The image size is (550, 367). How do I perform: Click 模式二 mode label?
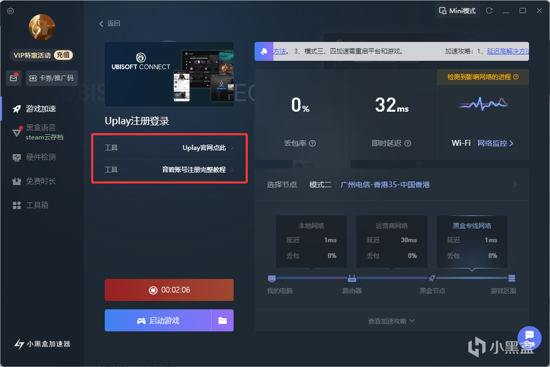(x=320, y=185)
